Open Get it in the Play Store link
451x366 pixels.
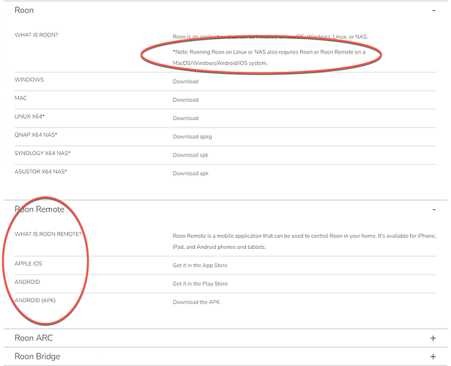click(x=200, y=283)
